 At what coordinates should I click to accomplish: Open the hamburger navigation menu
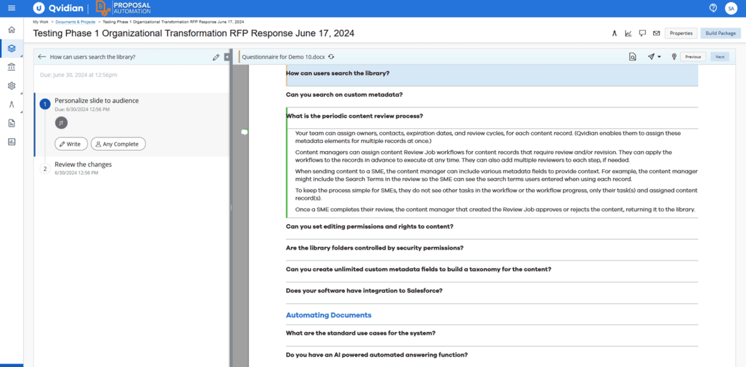11,8
